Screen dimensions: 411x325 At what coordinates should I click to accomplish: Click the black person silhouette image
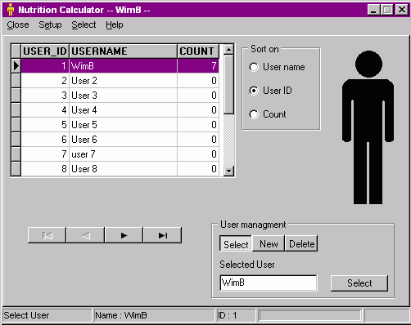[368, 127]
